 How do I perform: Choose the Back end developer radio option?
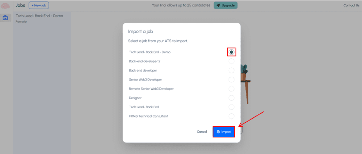[x=232, y=71]
